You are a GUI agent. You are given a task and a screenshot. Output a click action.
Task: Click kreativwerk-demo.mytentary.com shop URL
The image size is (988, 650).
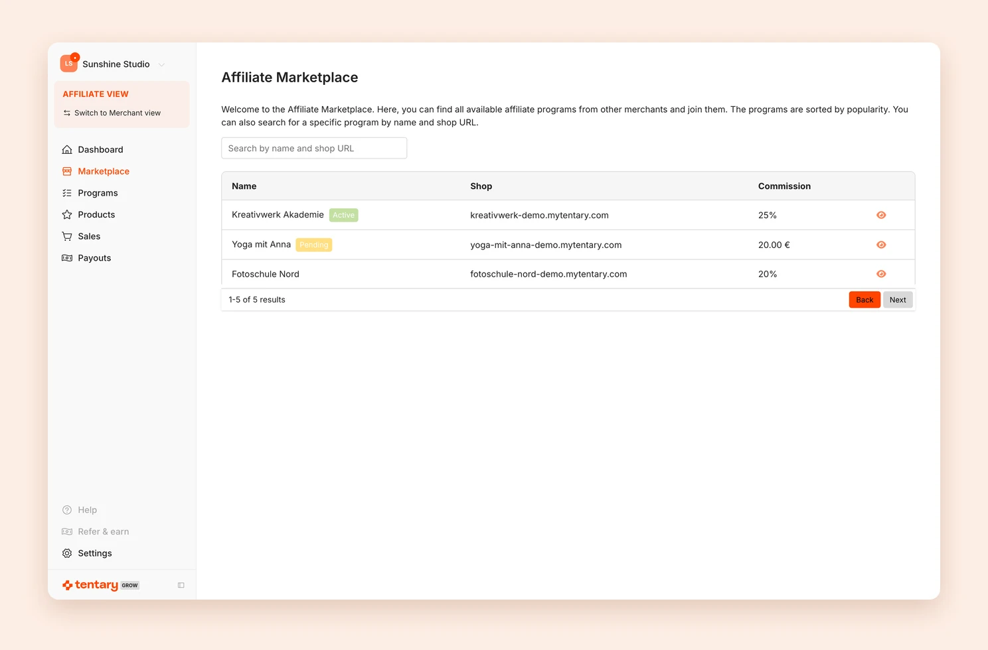pos(539,216)
